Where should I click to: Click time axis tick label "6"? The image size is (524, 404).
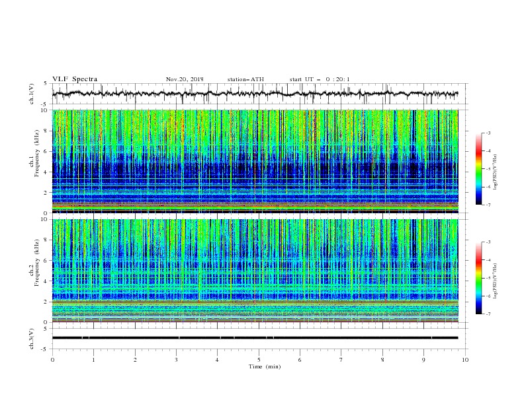point(300,360)
